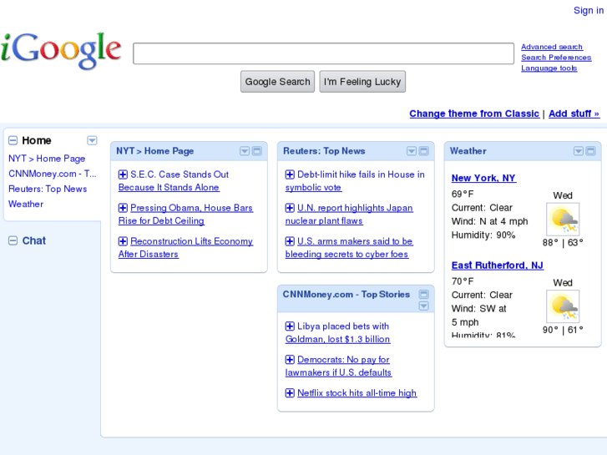607x455 pixels.
Task: Open U.S. arms makers cyber foes headline
Action: [349, 247]
